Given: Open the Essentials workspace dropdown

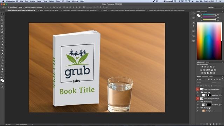Looking at the screenshot, I should (x=215, y=7).
